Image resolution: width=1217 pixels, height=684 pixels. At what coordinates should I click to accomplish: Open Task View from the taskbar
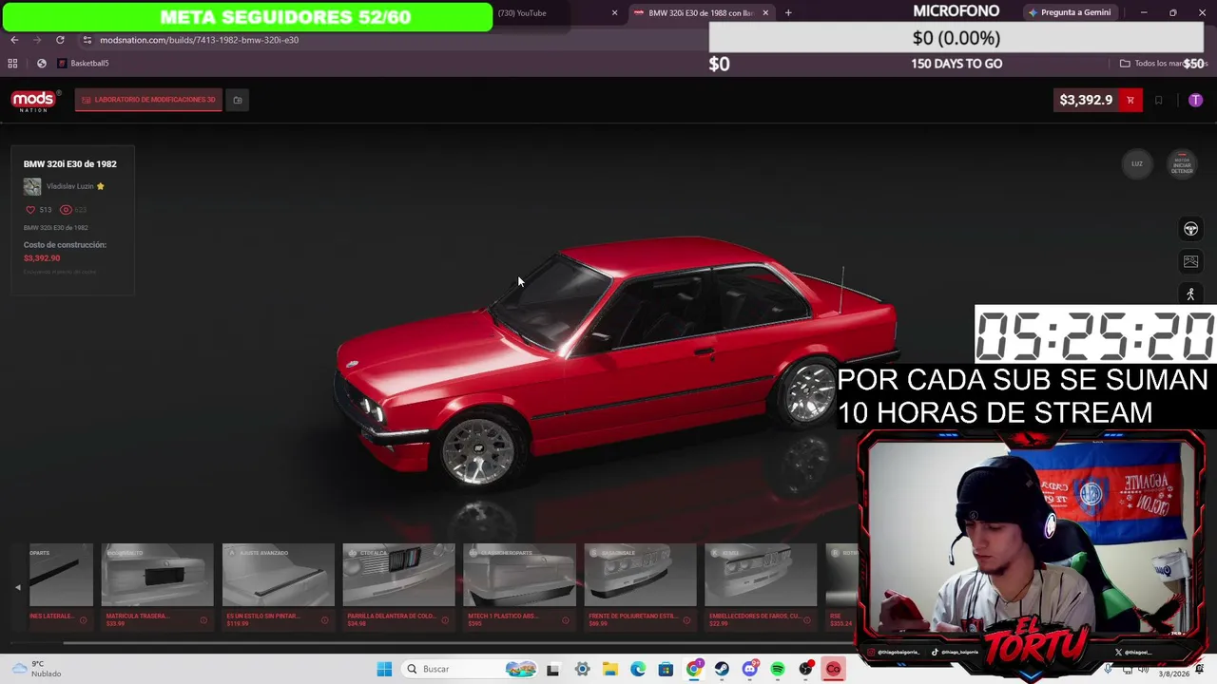(x=552, y=669)
